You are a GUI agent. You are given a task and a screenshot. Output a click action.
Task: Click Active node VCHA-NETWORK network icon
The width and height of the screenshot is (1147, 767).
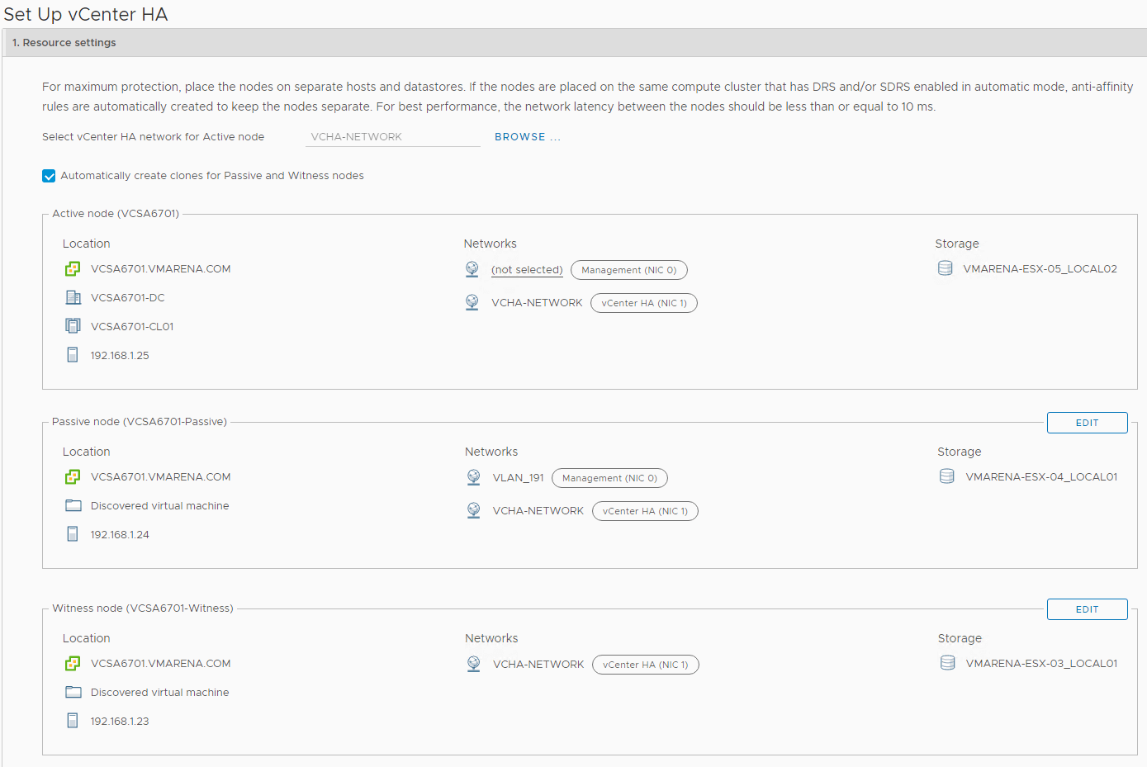(x=472, y=302)
